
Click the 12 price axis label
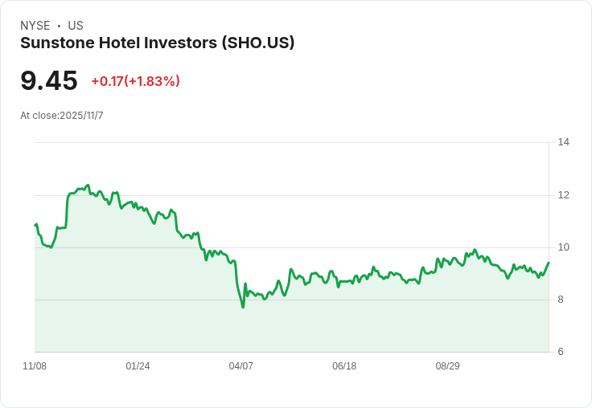(x=563, y=195)
